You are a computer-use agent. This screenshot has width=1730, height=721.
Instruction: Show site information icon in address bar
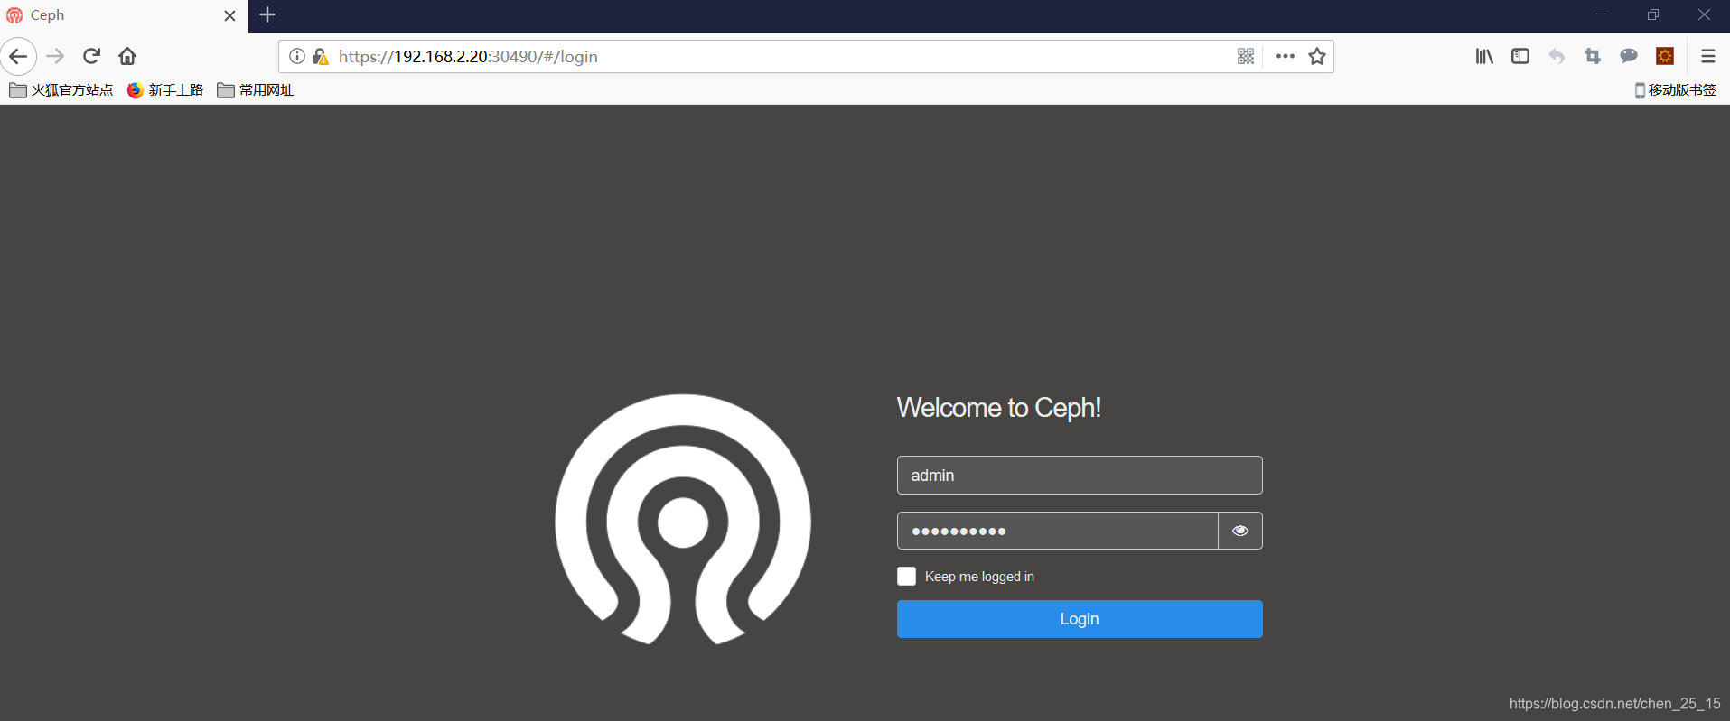(x=297, y=56)
